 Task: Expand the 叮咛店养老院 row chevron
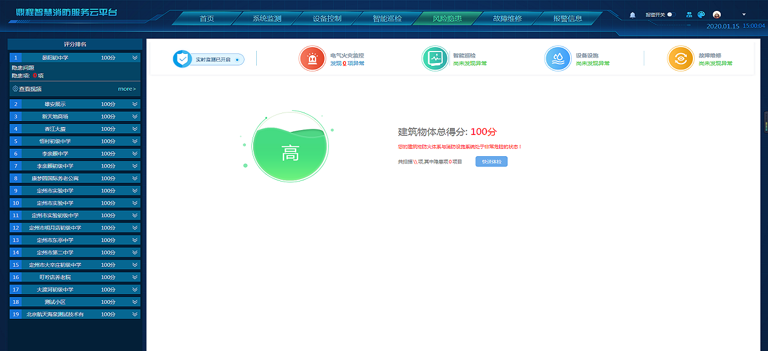tap(135, 277)
